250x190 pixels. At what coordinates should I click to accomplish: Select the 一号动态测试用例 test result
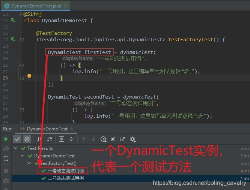click(66, 171)
